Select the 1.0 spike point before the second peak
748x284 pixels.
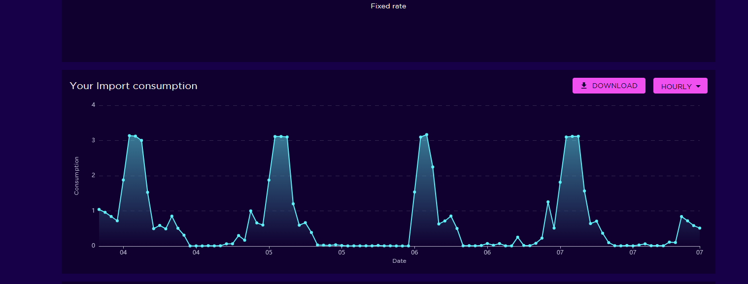click(x=251, y=211)
